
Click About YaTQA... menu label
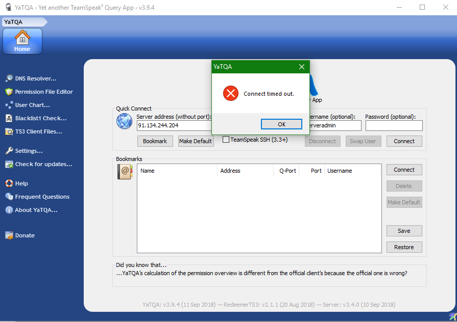coord(36,210)
